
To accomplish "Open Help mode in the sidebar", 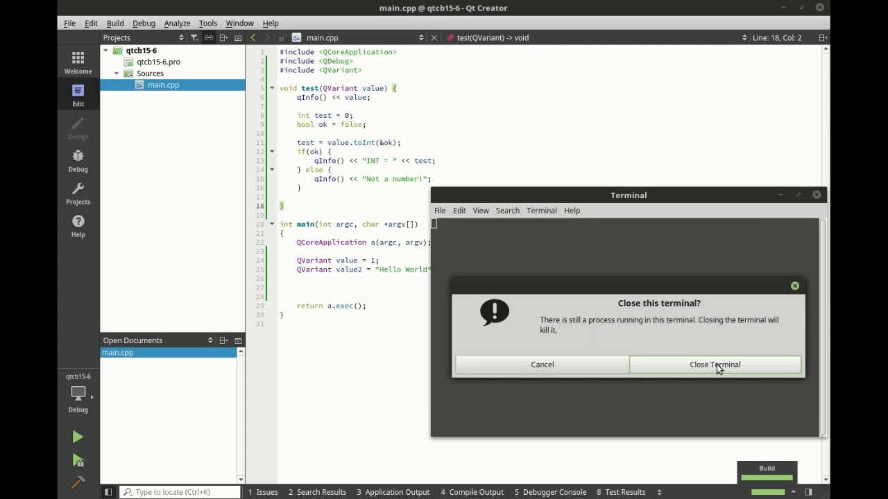I will [x=78, y=225].
